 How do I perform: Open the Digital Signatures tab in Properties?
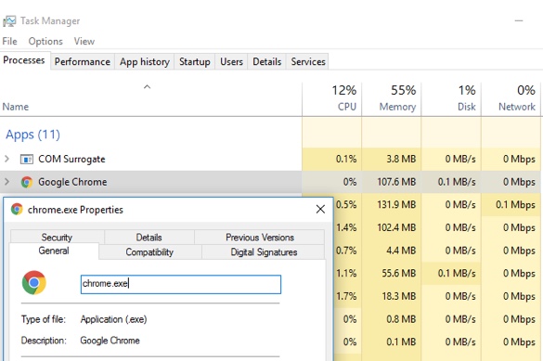tap(264, 252)
